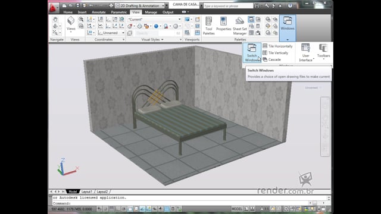Collapse the Windows ribbon panel button
This screenshot has height=214, width=381.
pyautogui.click(x=288, y=28)
